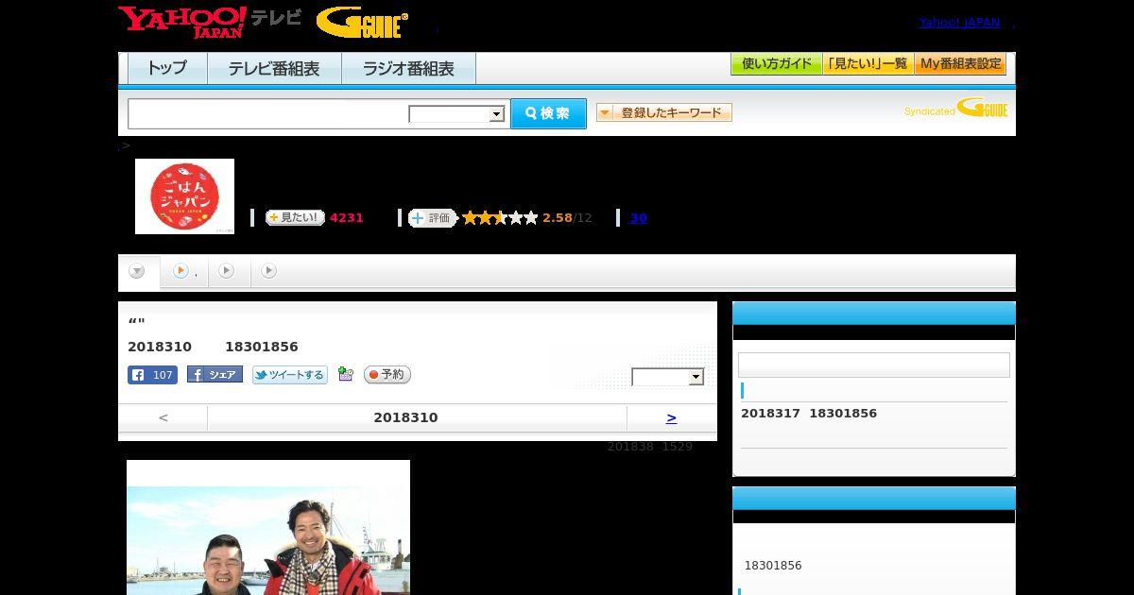The image size is (1134, 595).
Task: Set rating using the star bar
Action: click(x=500, y=218)
